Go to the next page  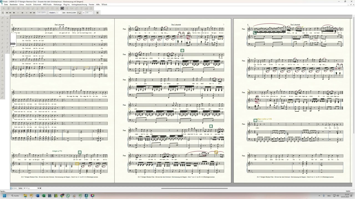point(38,188)
